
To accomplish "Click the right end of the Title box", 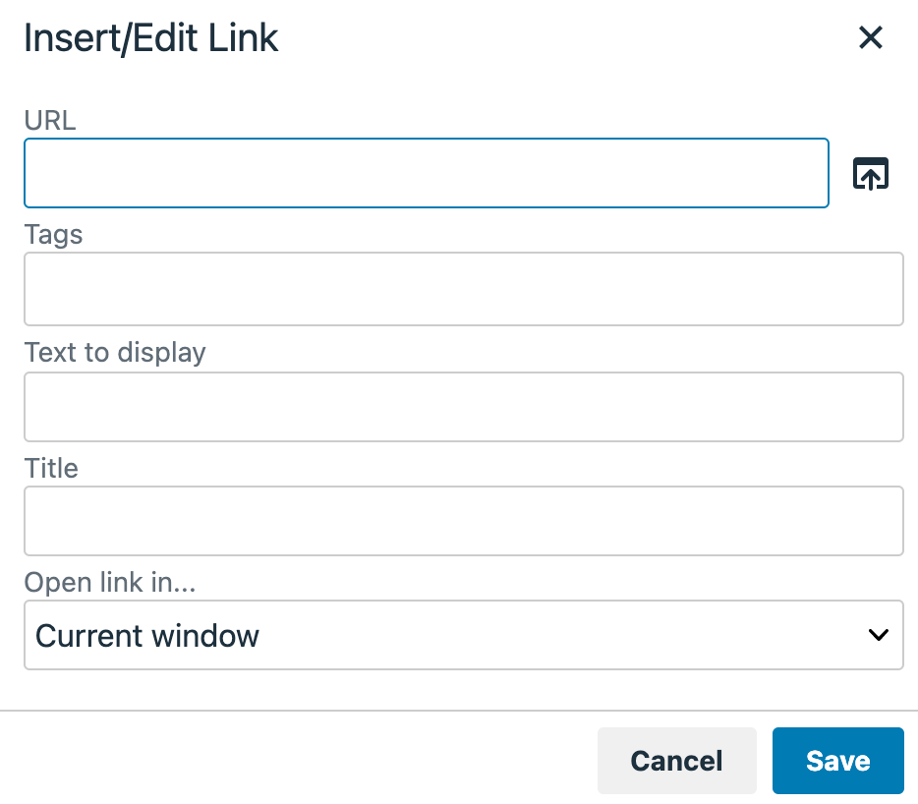I will coord(880,521).
